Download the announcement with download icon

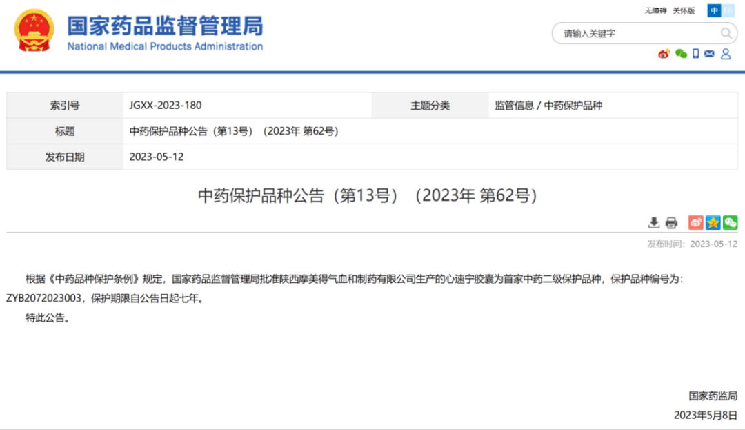[654, 222]
